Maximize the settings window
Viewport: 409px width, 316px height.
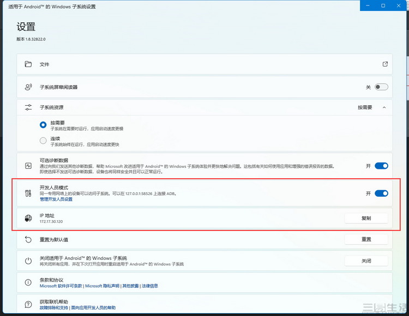tap(383, 5)
